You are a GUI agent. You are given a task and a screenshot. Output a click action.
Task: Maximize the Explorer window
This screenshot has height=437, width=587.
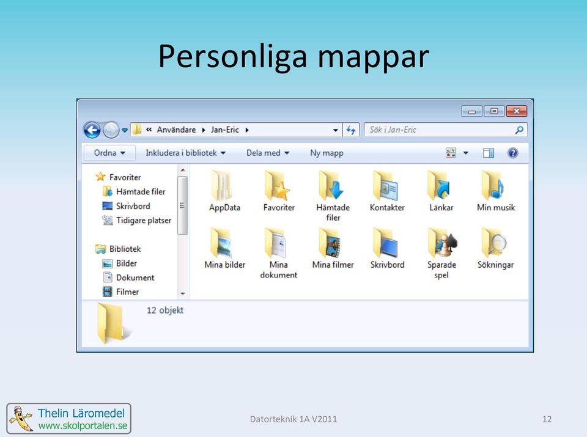coord(494,111)
